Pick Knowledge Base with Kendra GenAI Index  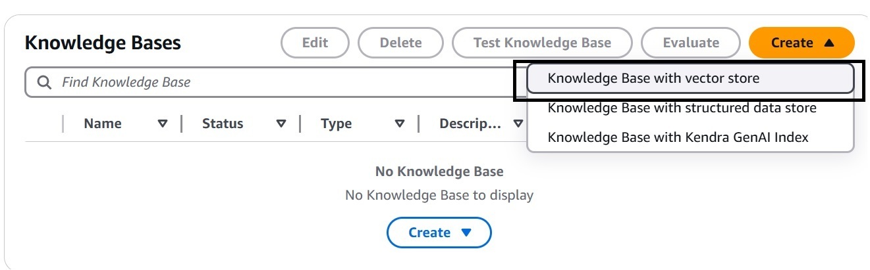pyautogui.click(x=690, y=137)
